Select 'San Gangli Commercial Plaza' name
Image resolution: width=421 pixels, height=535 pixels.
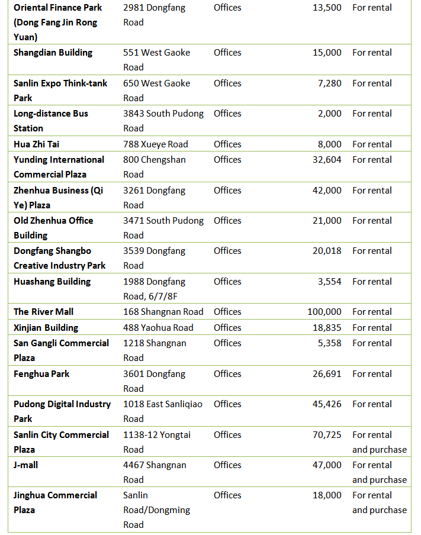pos(61,350)
